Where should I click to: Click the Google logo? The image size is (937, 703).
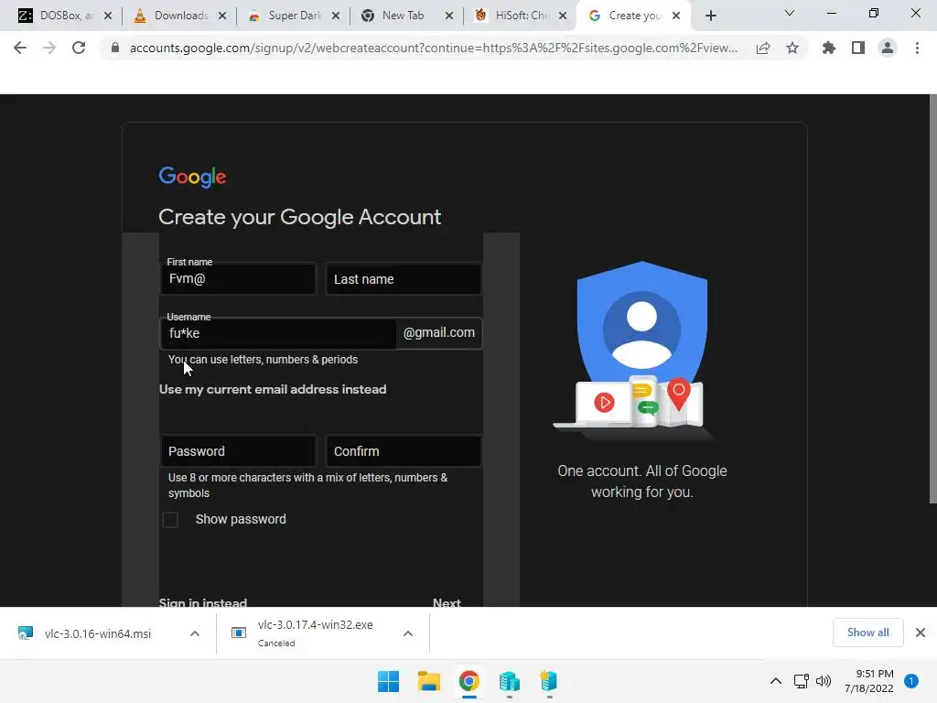(192, 177)
